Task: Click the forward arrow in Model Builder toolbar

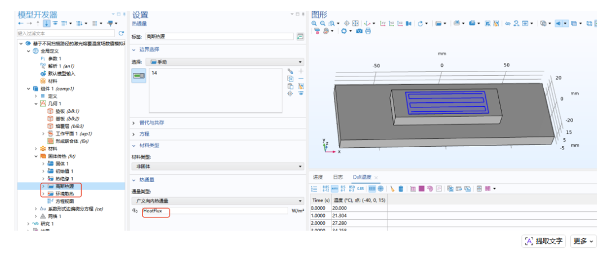Action: point(29,24)
